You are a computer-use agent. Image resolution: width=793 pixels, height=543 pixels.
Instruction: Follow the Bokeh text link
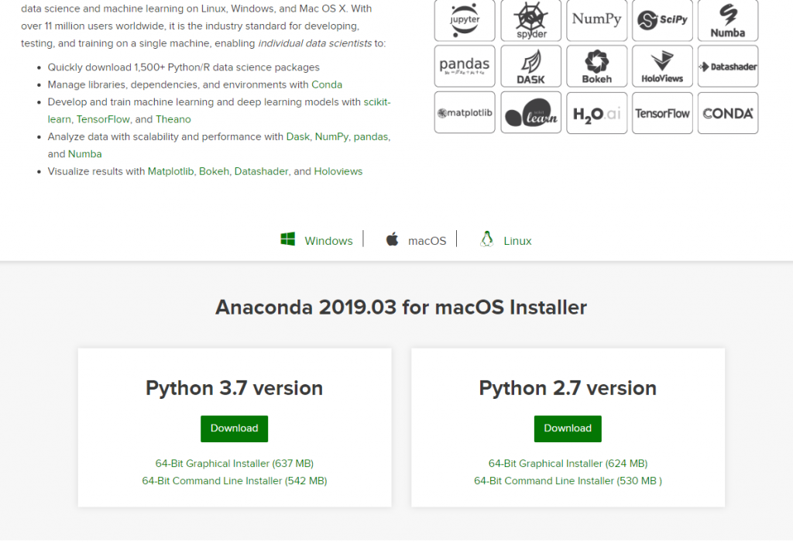(214, 171)
